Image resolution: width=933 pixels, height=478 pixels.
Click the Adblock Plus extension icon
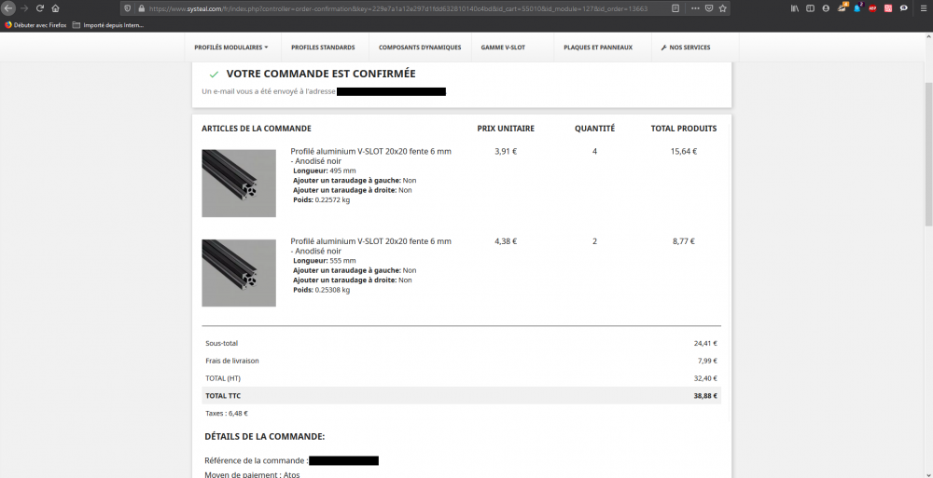872,8
